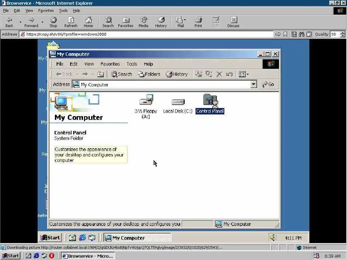347x260 pixels.
Task: Click the Go button in My Computer
Action: coord(268,84)
